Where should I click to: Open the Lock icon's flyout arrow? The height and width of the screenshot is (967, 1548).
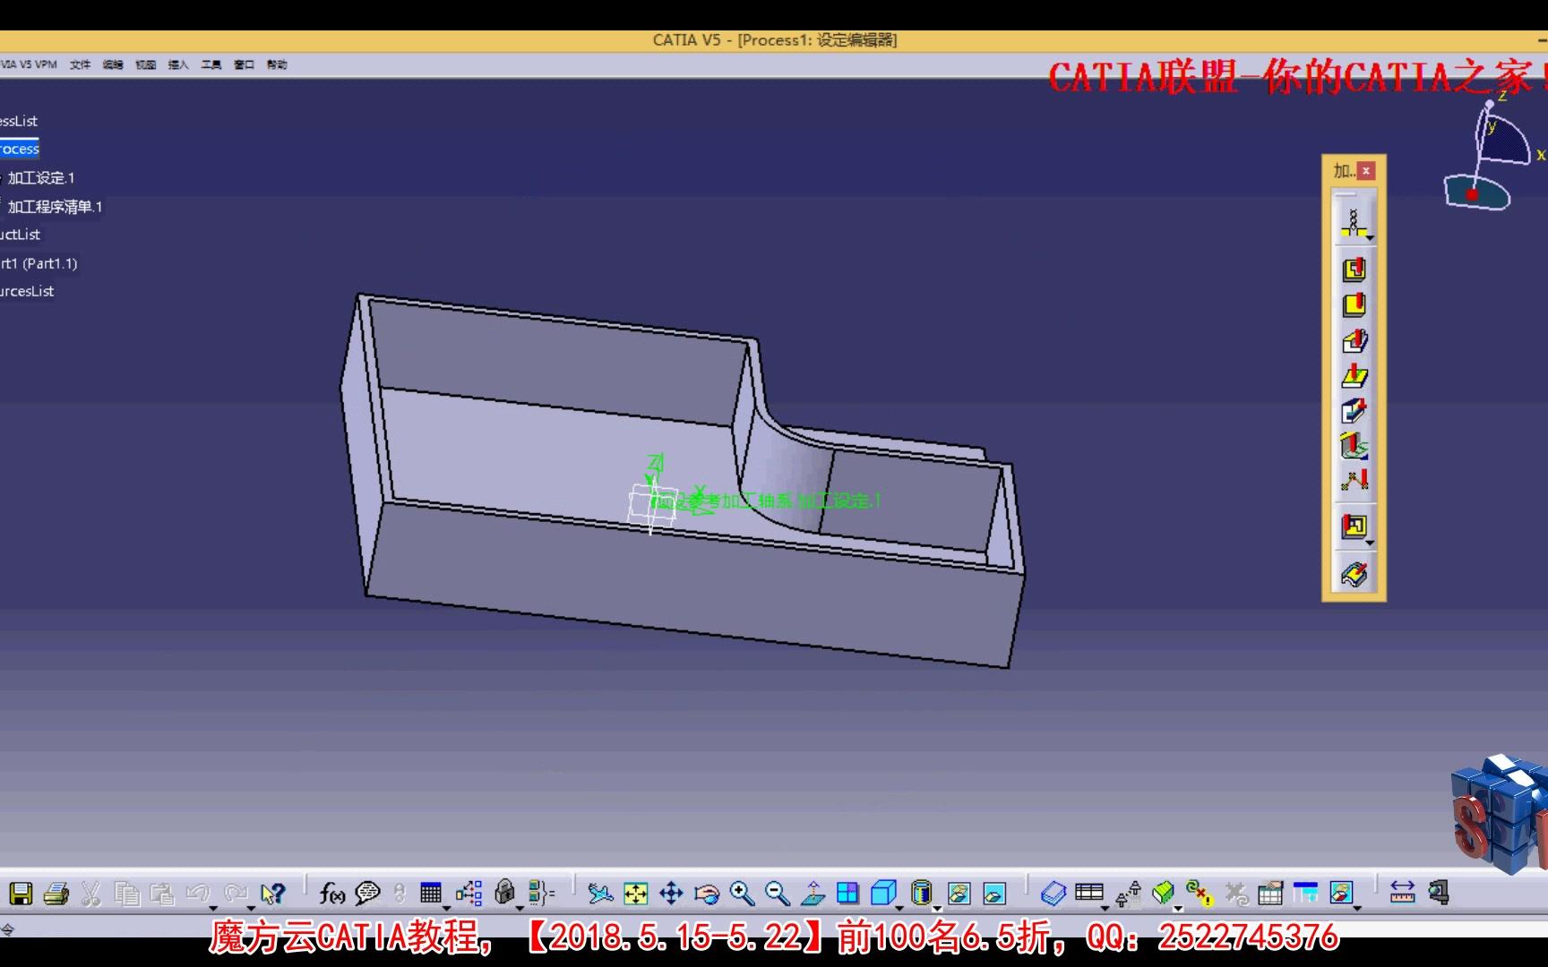tap(520, 908)
